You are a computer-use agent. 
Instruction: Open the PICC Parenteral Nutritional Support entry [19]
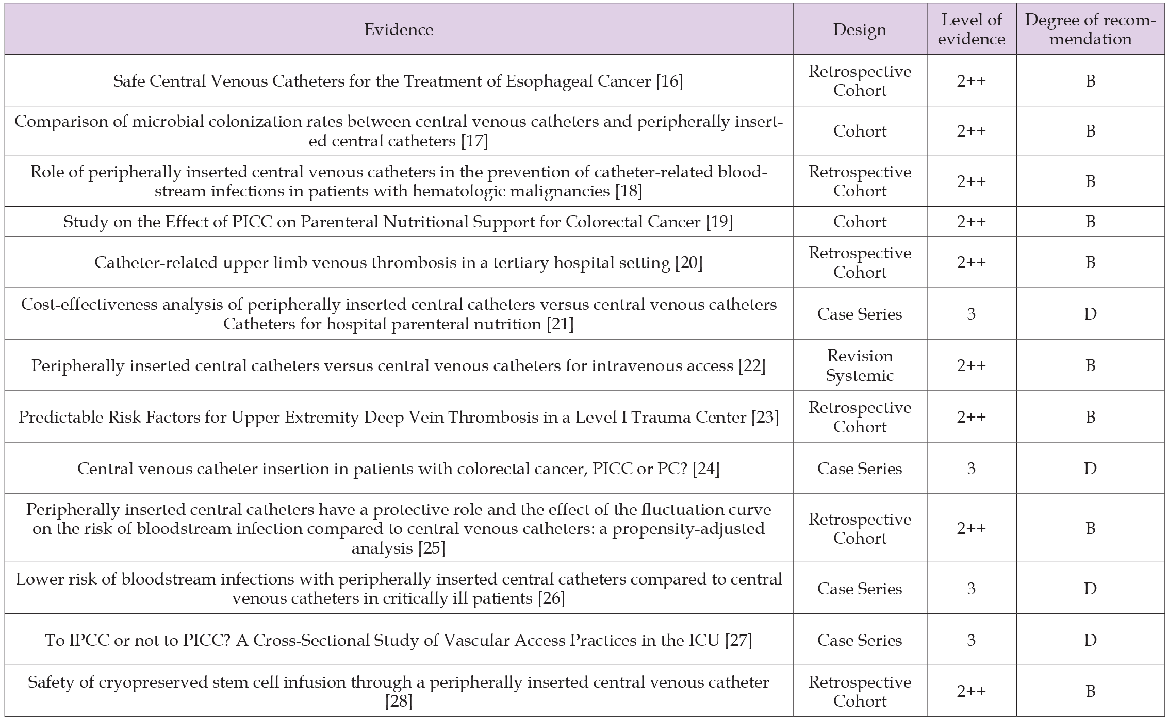(398, 222)
